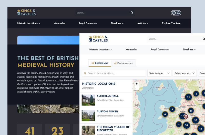Expand Historic Locations menu in dark window
This screenshot has height=135, width=205.
pos(29,23)
